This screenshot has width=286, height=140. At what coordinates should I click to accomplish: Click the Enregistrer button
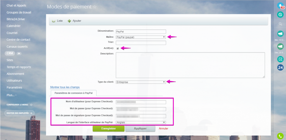tap(109, 128)
